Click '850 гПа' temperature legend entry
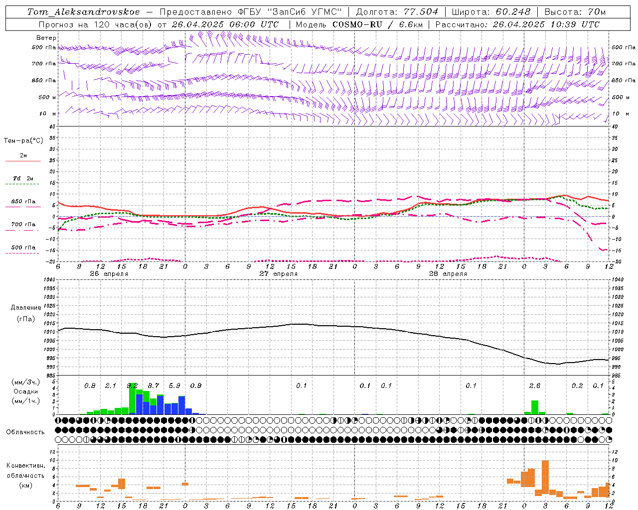This screenshot has height=510, width=638. [23, 202]
